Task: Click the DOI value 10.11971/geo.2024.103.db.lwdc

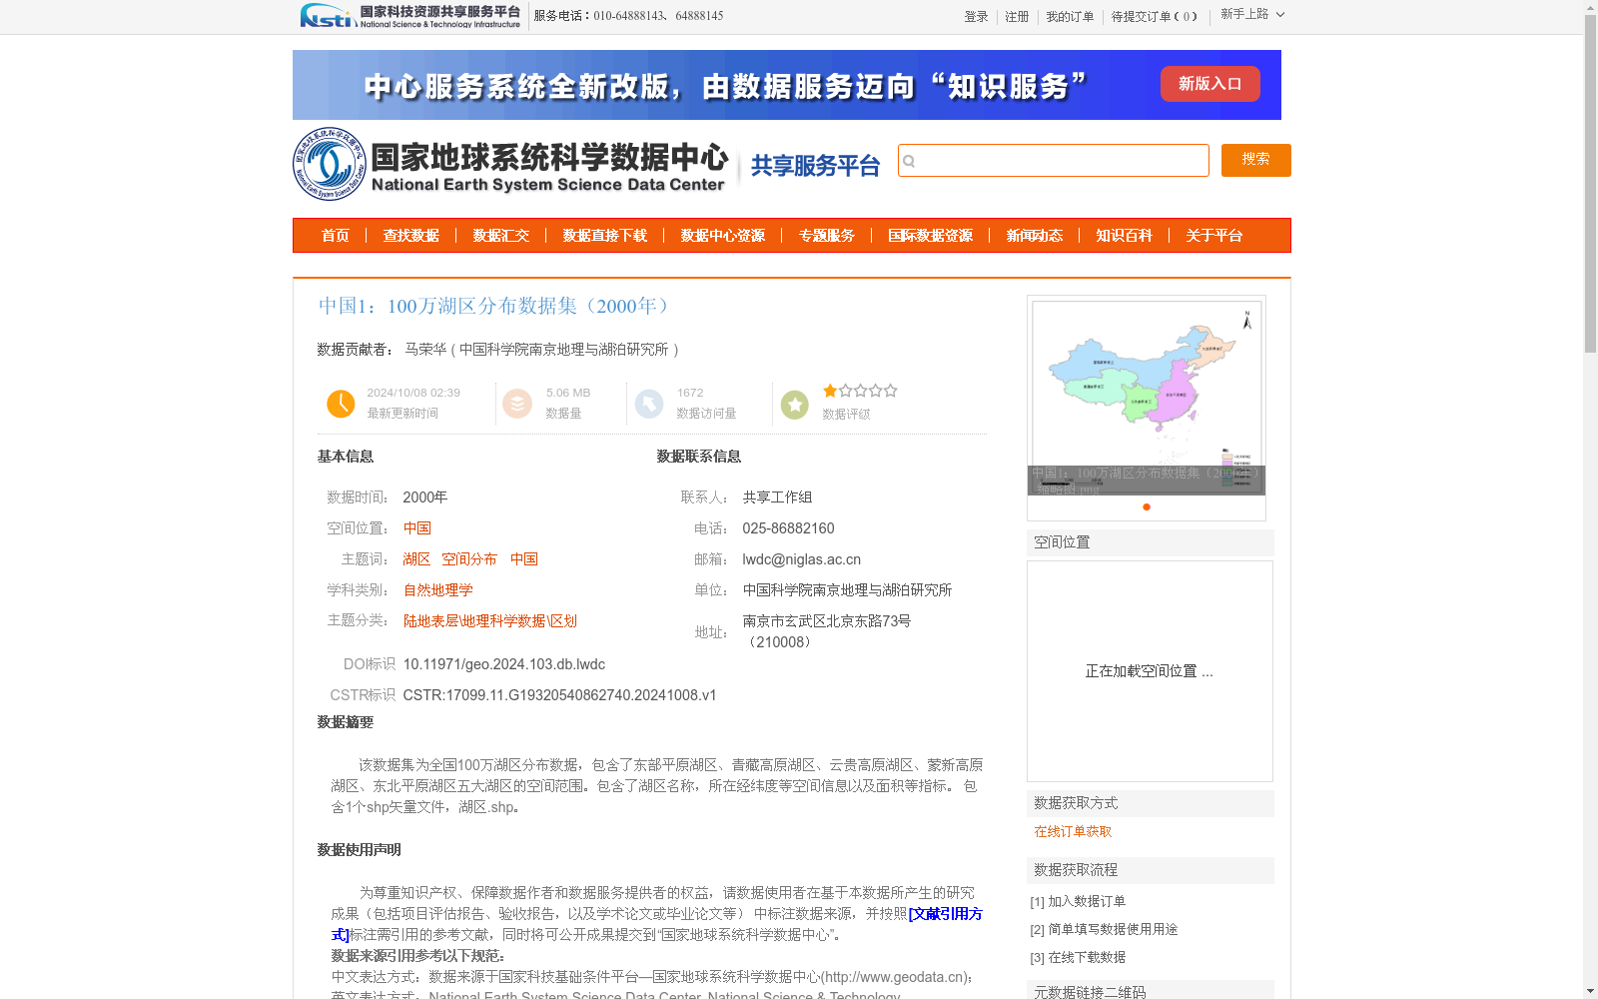Action: pos(504,664)
